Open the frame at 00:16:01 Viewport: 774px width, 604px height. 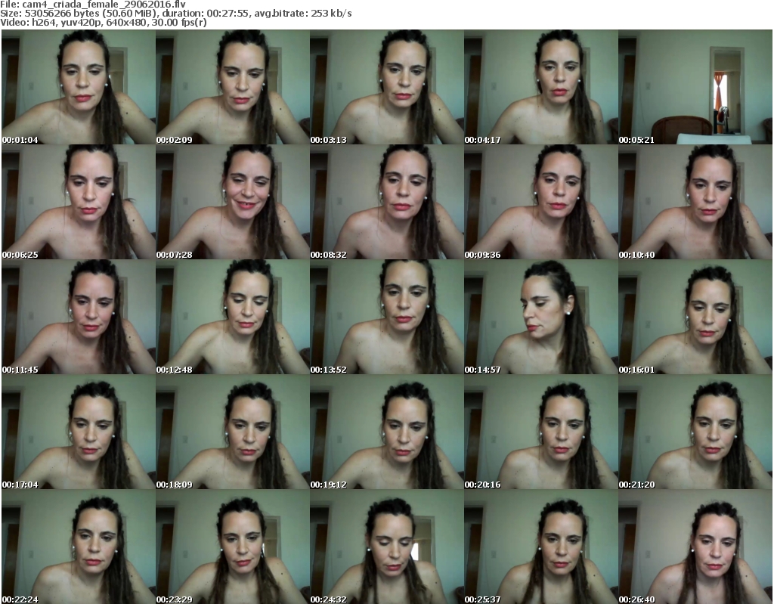695,317
